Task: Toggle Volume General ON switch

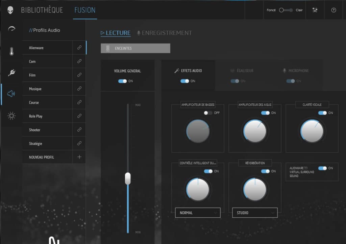Action: pyautogui.click(x=122, y=81)
